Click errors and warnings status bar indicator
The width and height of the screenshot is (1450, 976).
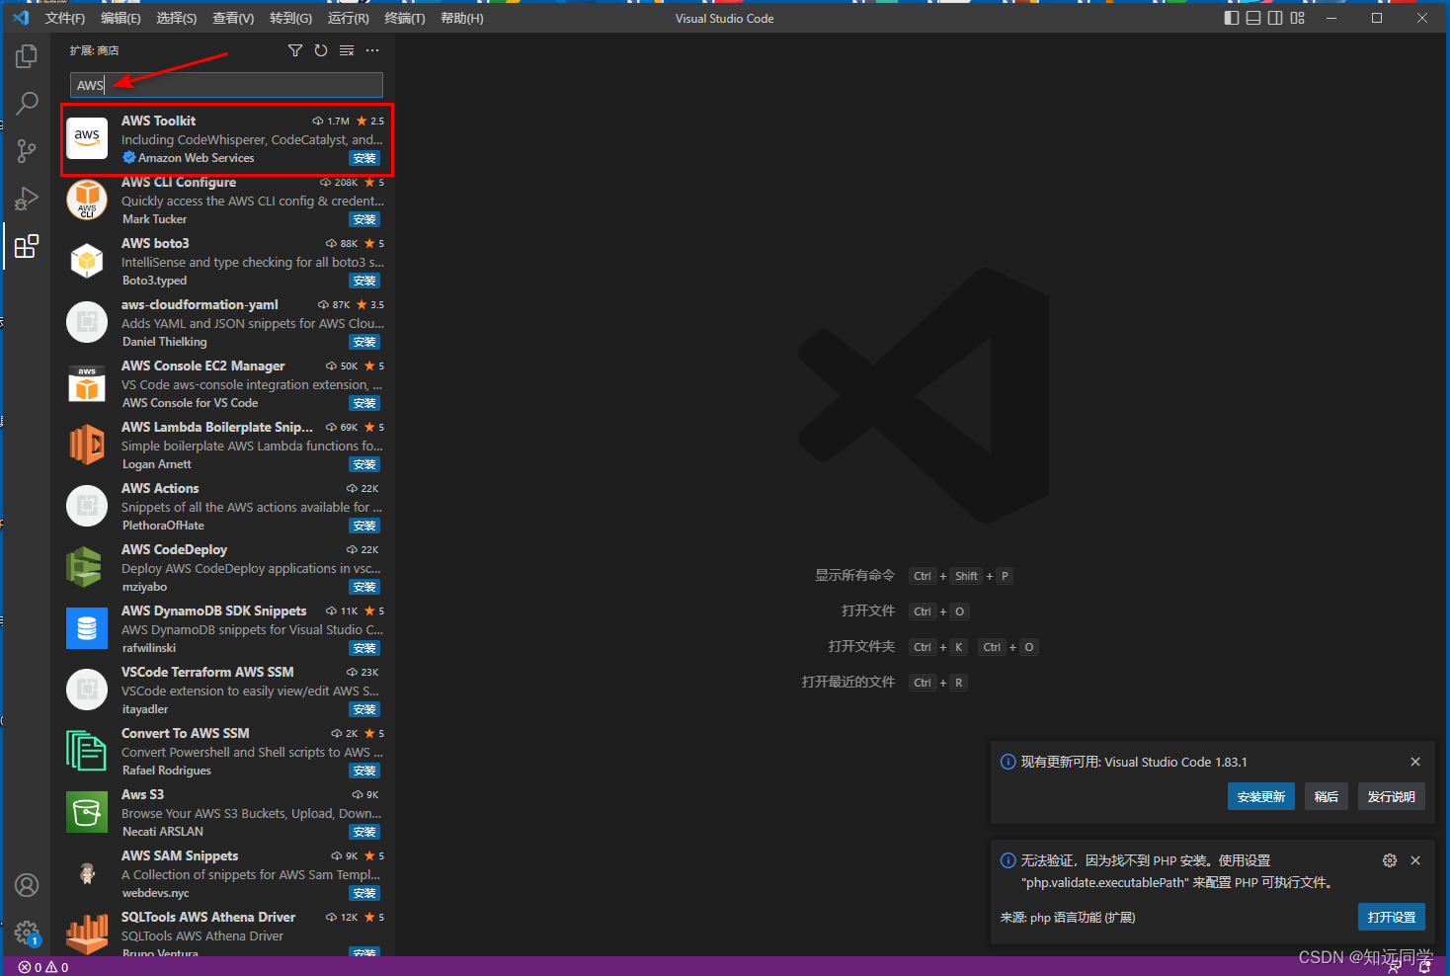coord(43,967)
